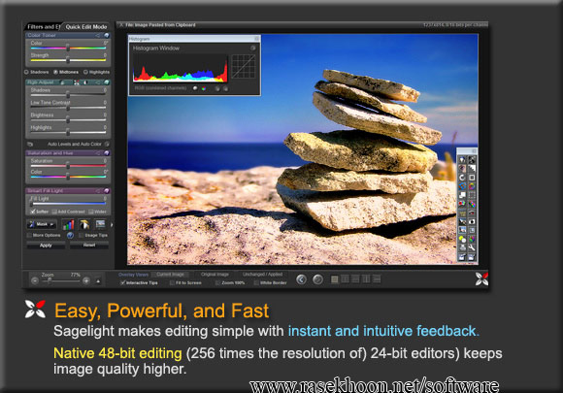Click the red cross icon in Rgb Adjust header

pos(77,82)
